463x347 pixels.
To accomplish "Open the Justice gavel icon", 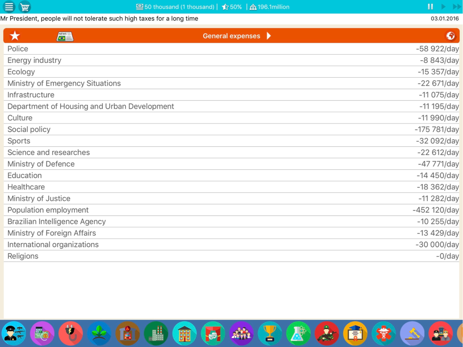I will 413,334.
